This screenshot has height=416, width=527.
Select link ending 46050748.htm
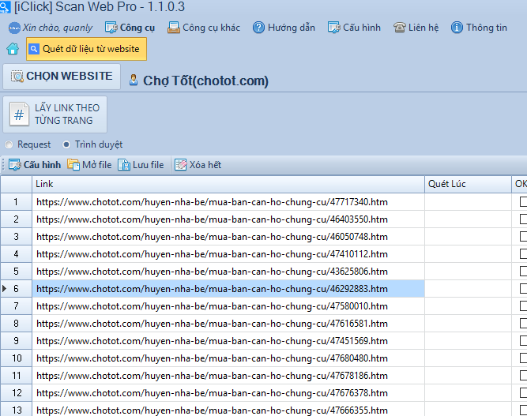click(228, 237)
